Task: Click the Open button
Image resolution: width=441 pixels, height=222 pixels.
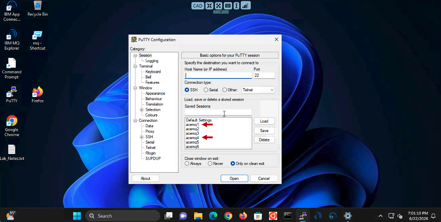Action: 234,179
